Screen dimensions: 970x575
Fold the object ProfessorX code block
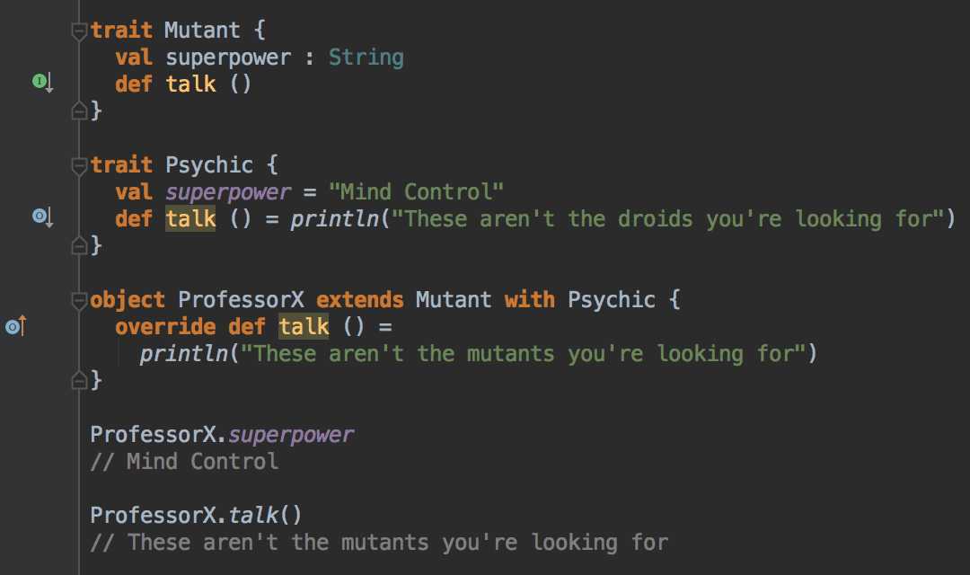tap(79, 300)
